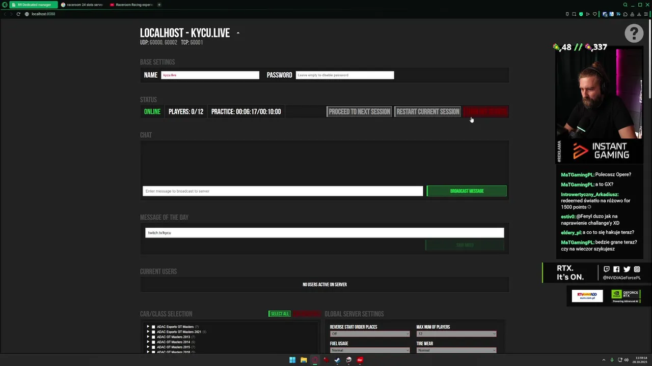
Task: Open the Windows Start menu
Action: click(292, 360)
